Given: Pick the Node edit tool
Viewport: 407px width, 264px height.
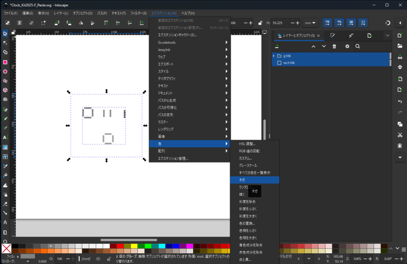Looking at the screenshot, I should [5, 43].
